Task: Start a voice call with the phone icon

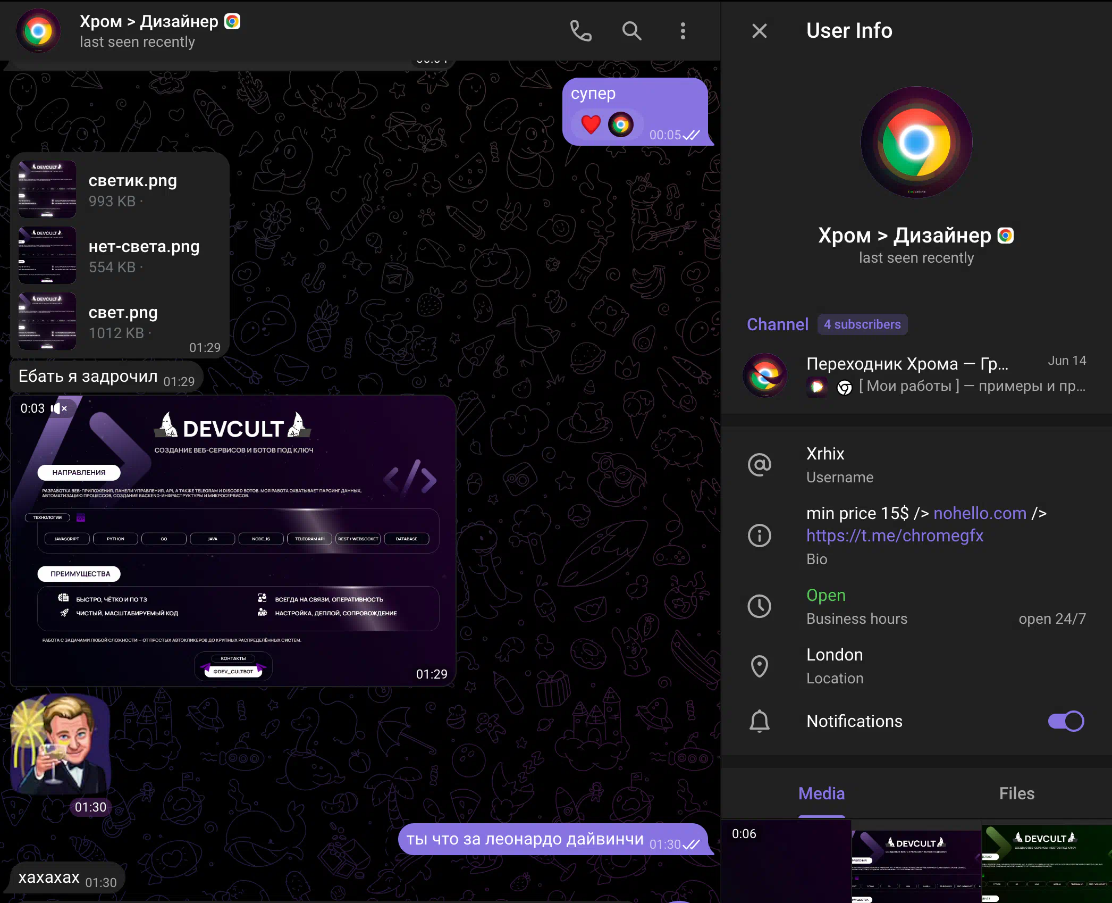Action: (x=580, y=31)
